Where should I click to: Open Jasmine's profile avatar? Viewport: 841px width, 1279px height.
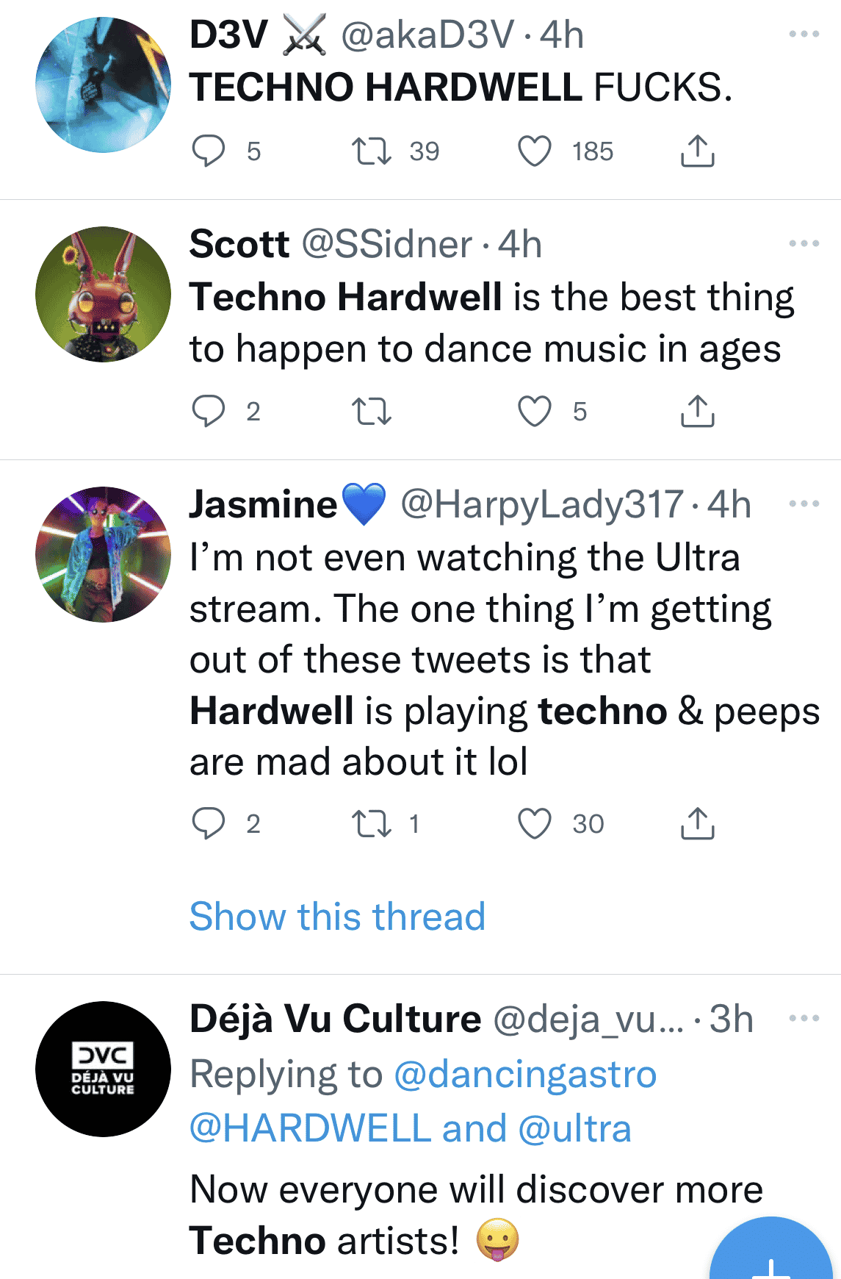point(103,554)
